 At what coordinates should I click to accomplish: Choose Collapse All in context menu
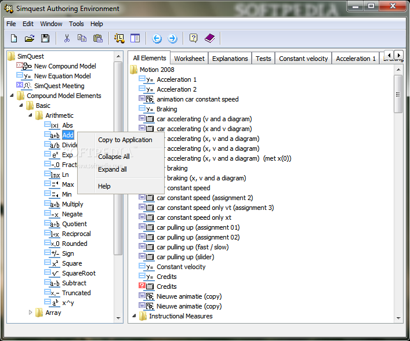coord(114,157)
